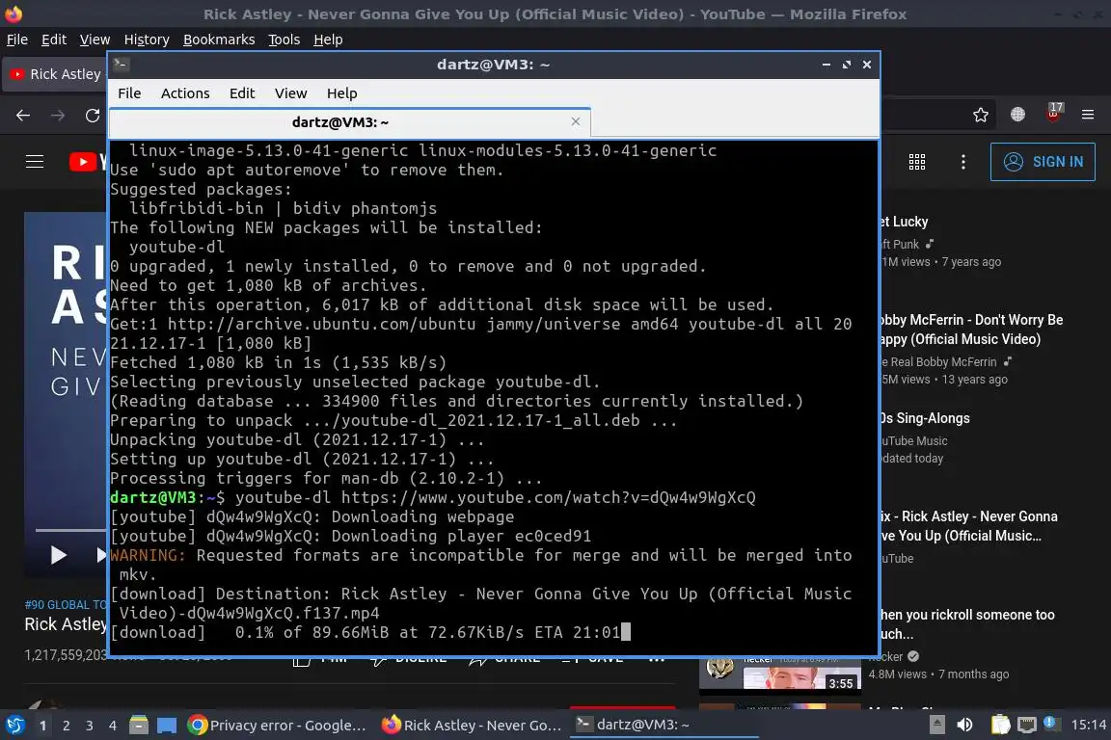1111x740 pixels.
Task: Click the YouTube logo
Action: coord(88,162)
